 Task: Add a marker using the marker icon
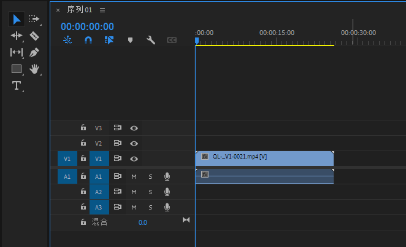[x=130, y=40]
